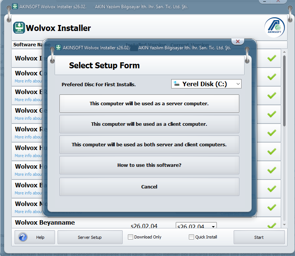Open How to use this software
This screenshot has height=256, width=295.
click(149, 165)
